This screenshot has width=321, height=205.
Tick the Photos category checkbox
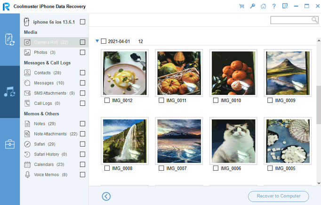coord(82,52)
